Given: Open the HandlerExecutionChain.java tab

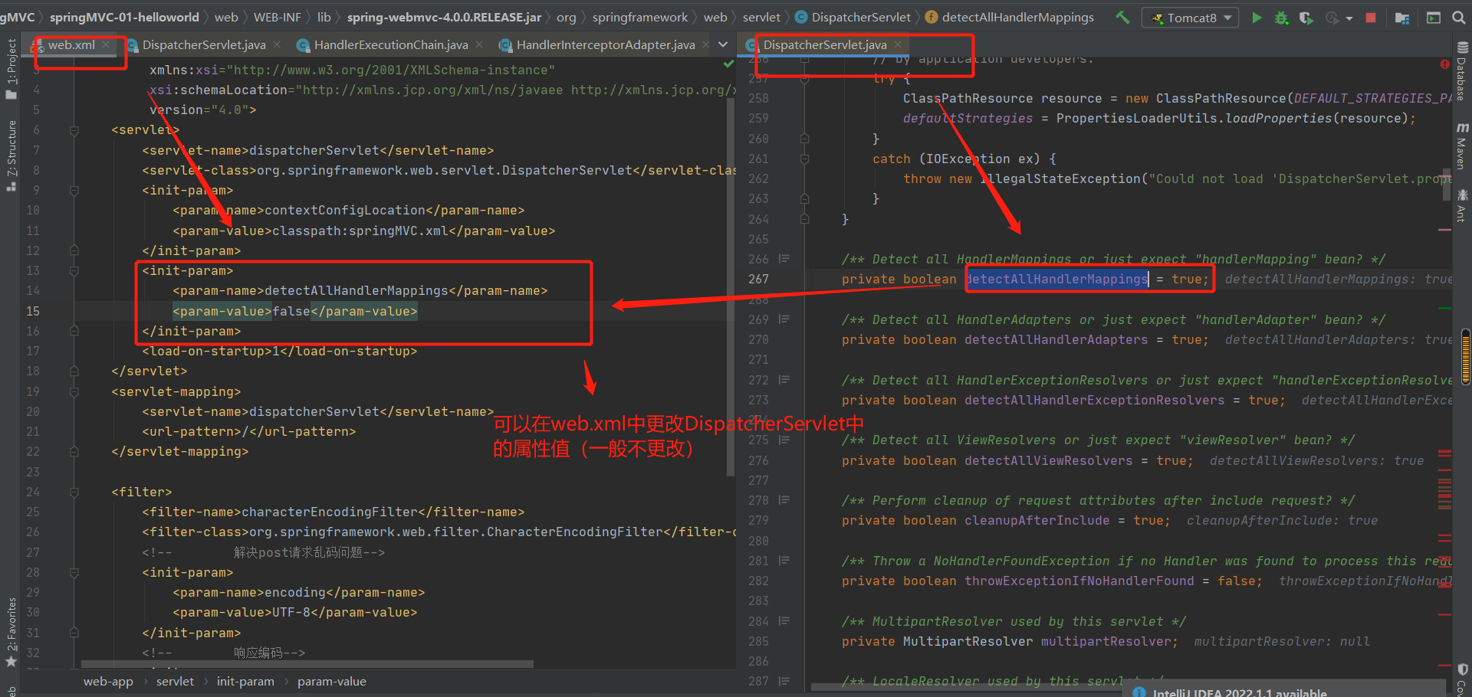Looking at the screenshot, I should 390,45.
